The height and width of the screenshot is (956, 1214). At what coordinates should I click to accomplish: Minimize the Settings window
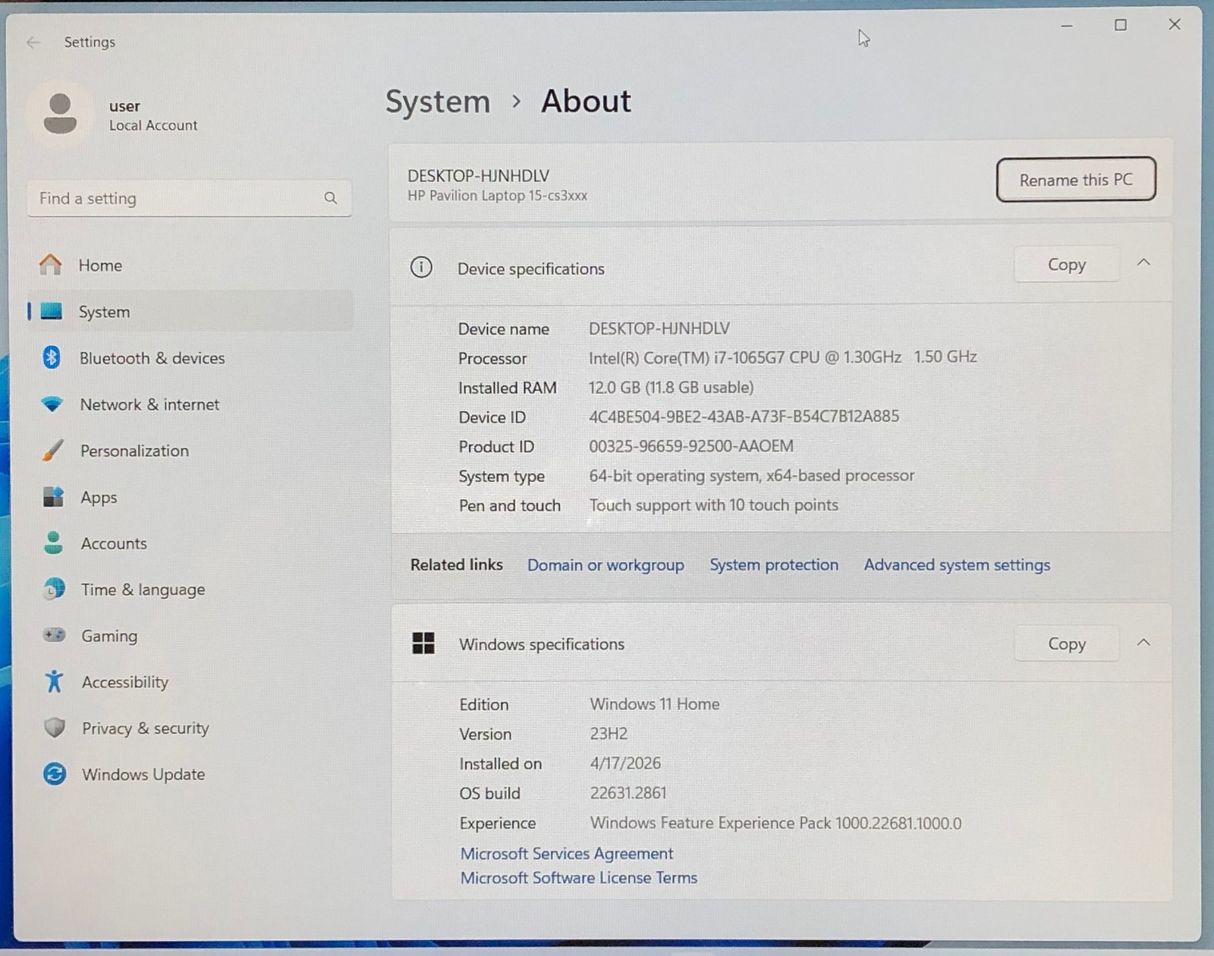1067,26
